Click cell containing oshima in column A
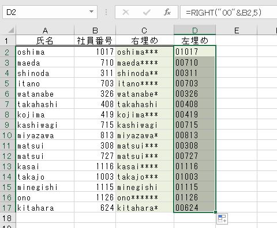Viewport: 277px width, 228px height. [45, 52]
